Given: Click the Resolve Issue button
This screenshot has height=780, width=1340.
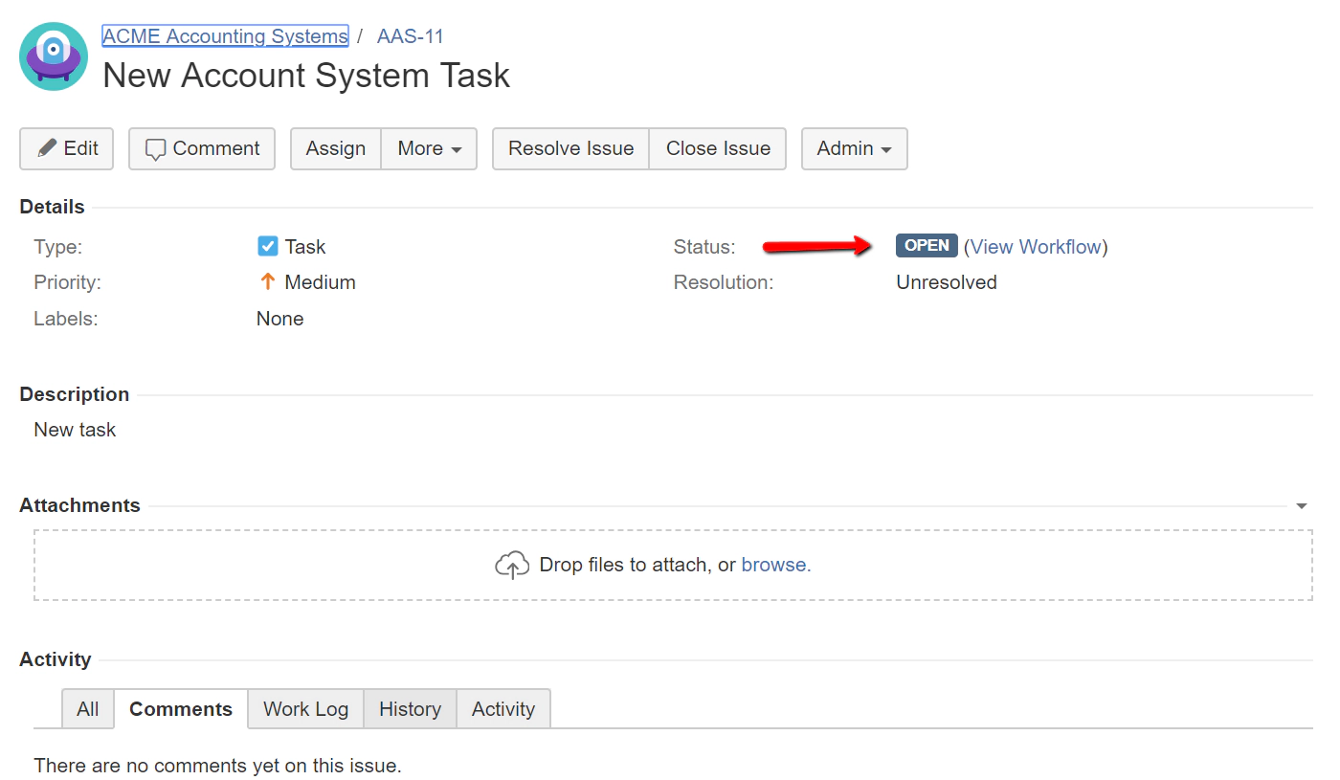Looking at the screenshot, I should click(569, 148).
